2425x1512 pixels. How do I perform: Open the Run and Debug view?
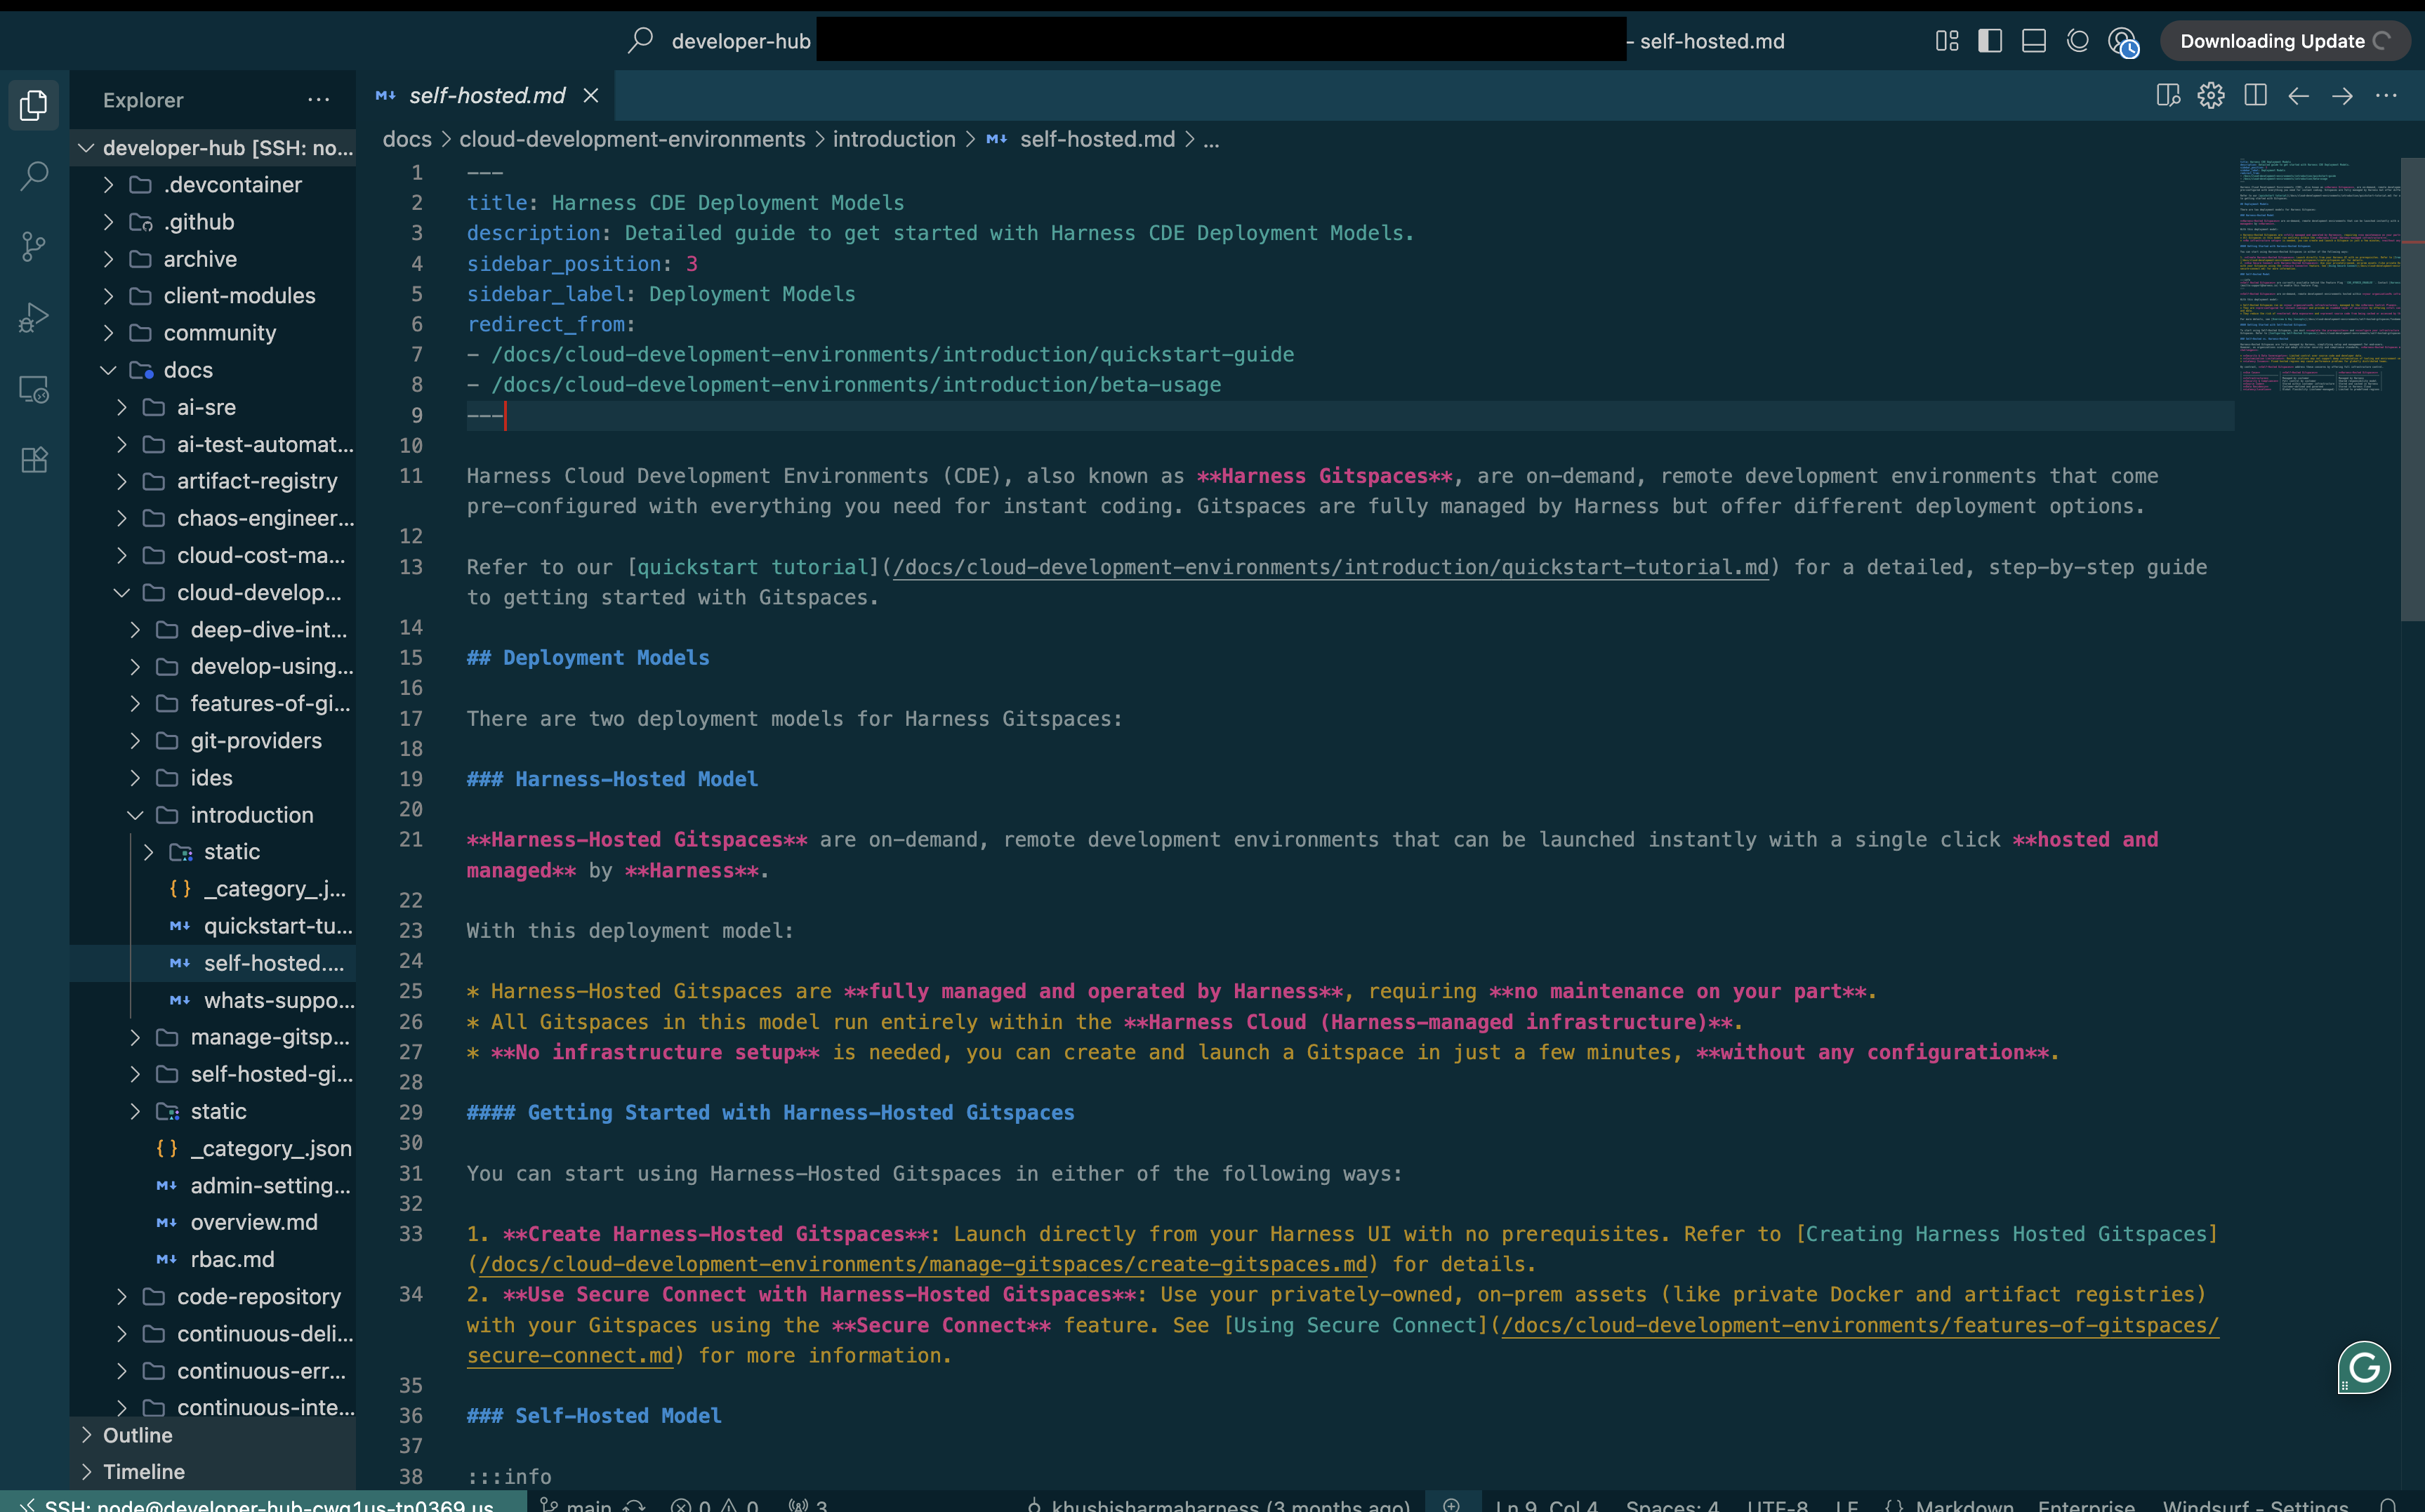pyautogui.click(x=34, y=318)
